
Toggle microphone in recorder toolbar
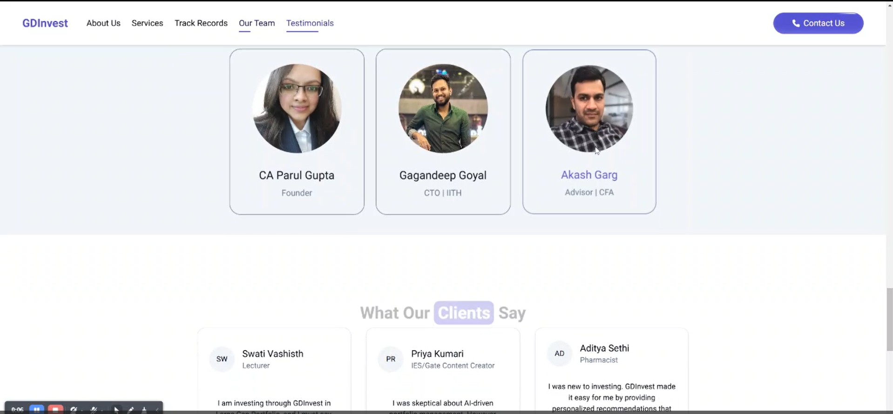[x=94, y=410]
